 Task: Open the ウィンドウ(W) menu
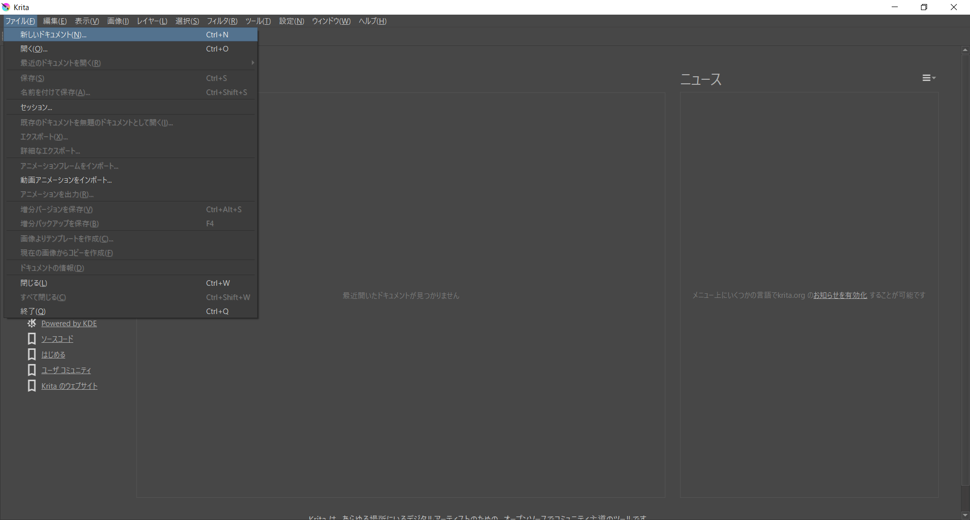tap(331, 21)
